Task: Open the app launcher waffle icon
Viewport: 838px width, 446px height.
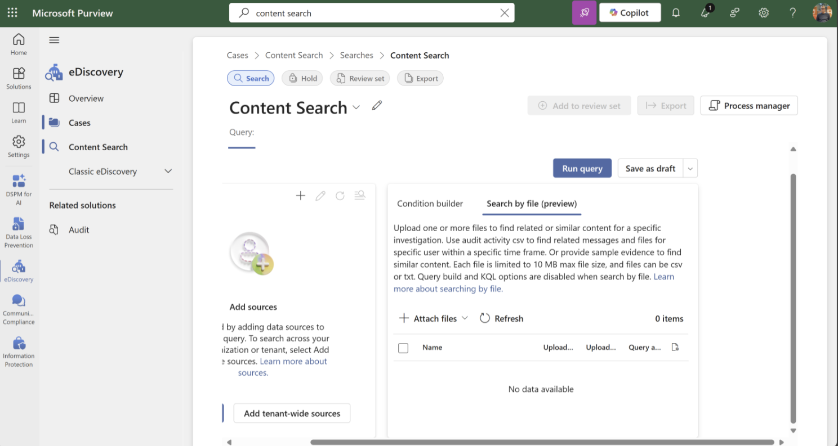Action: click(x=12, y=12)
